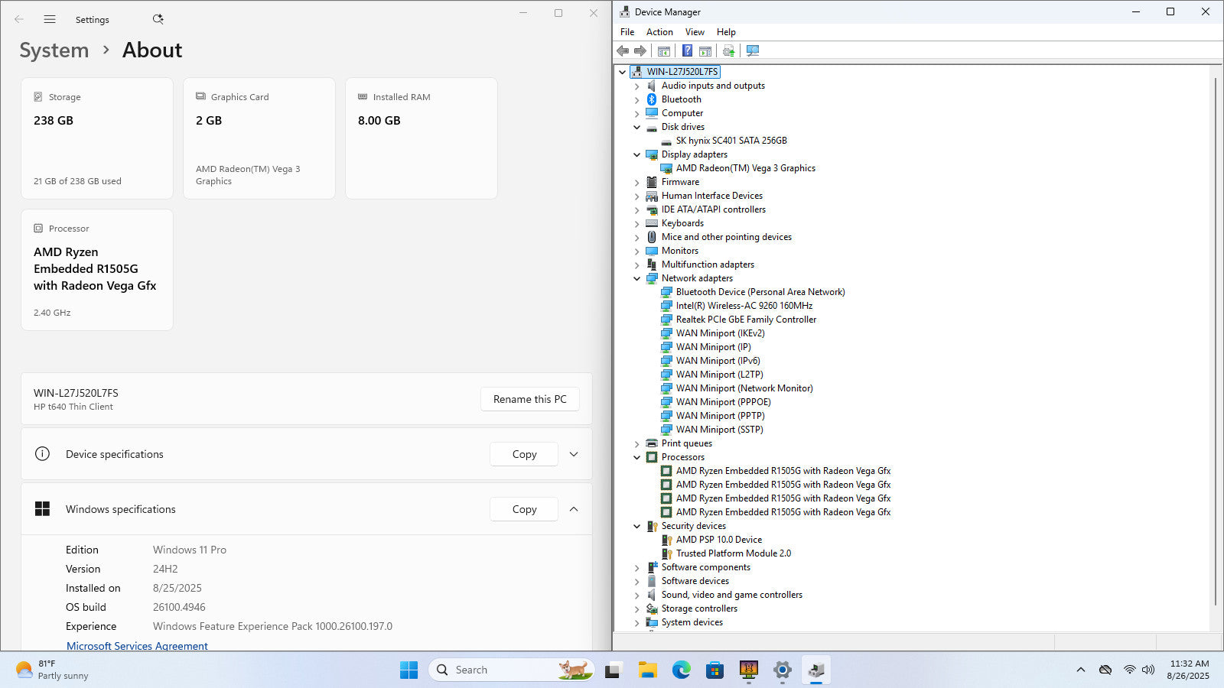Collapse the Network adapters category

[636, 278]
